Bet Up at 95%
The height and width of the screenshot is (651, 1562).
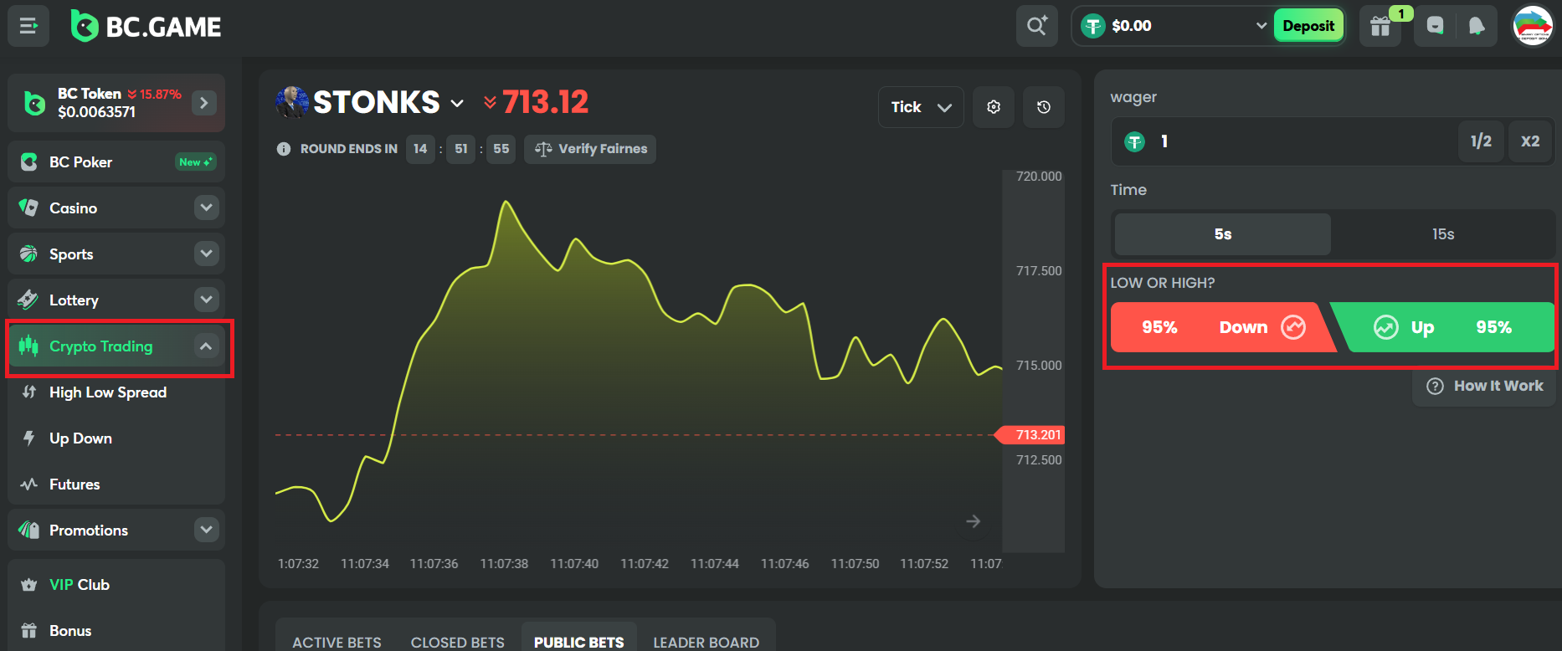click(1443, 327)
